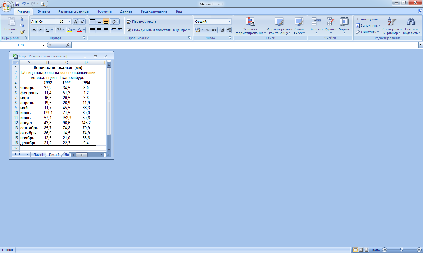Apply the 000 thousands separator format
423x253 pixels.
tap(214, 30)
